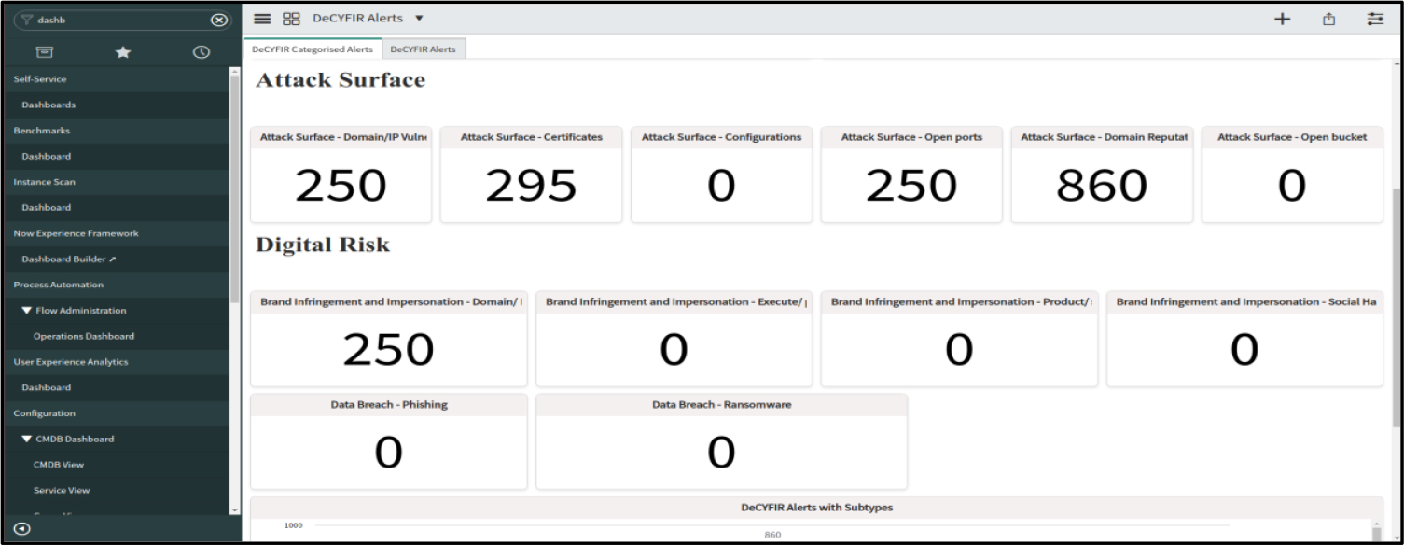Click Attack Surface Open bucket count 0
The height and width of the screenshot is (545, 1404).
point(1292,188)
